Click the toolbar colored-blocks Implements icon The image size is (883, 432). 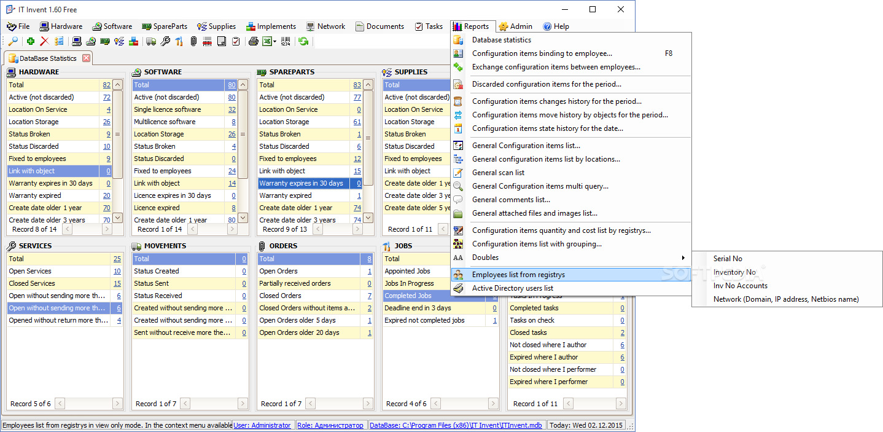(x=133, y=41)
